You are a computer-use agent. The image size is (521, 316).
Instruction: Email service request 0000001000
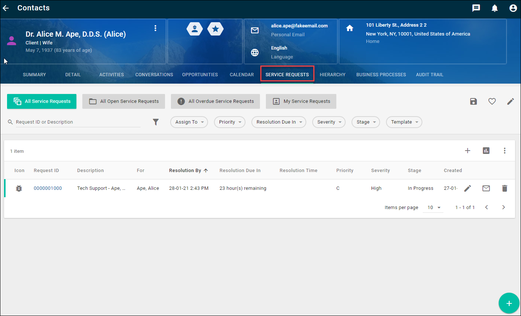pyautogui.click(x=486, y=188)
